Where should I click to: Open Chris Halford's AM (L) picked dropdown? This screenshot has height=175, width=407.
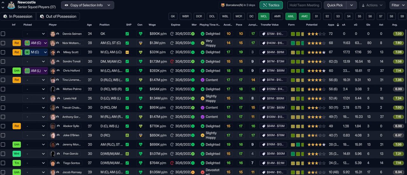coord(35,71)
